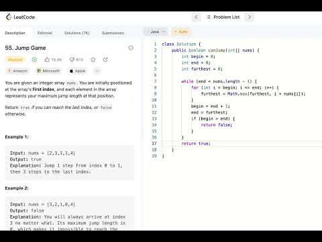Click the Microsoft company tag

(x=48, y=71)
